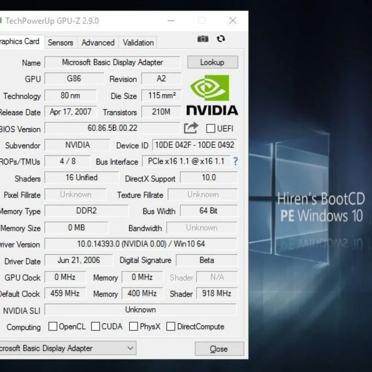Click the Driver Date value Jun 21, 2006
Viewport: 372px width, 372px height.
[79, 260]
